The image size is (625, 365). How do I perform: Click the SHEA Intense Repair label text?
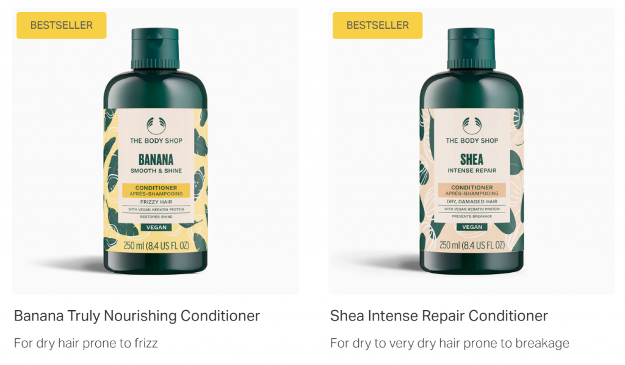(472, 164)
